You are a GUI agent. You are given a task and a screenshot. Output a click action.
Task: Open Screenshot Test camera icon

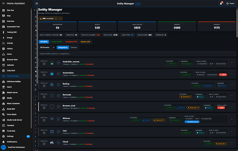pos(3,27)
